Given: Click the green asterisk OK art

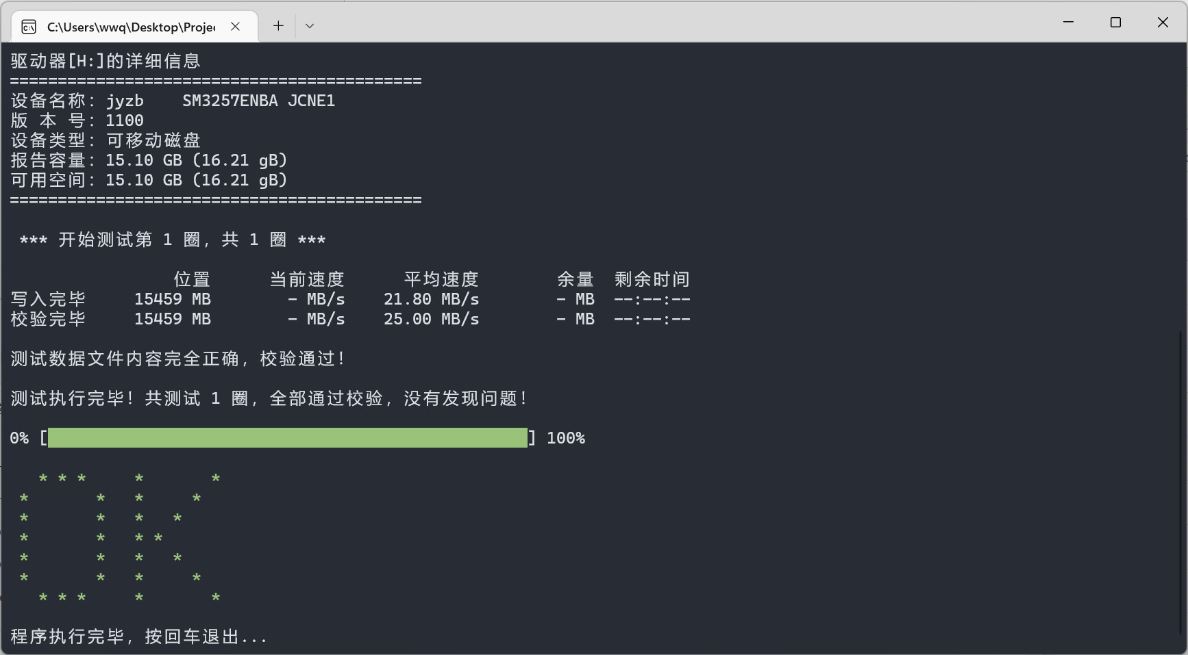Looking at the screenshot, I should pos(120,538).
